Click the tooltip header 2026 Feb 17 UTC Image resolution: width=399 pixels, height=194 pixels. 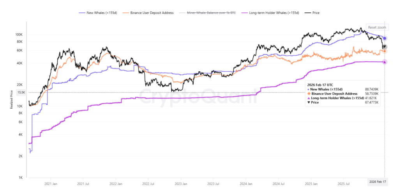tap(320, 85)
